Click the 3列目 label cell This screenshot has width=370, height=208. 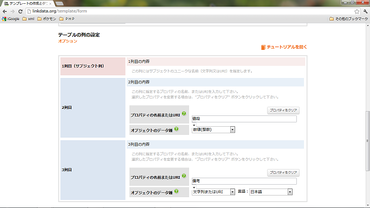[x=93, y=170]
